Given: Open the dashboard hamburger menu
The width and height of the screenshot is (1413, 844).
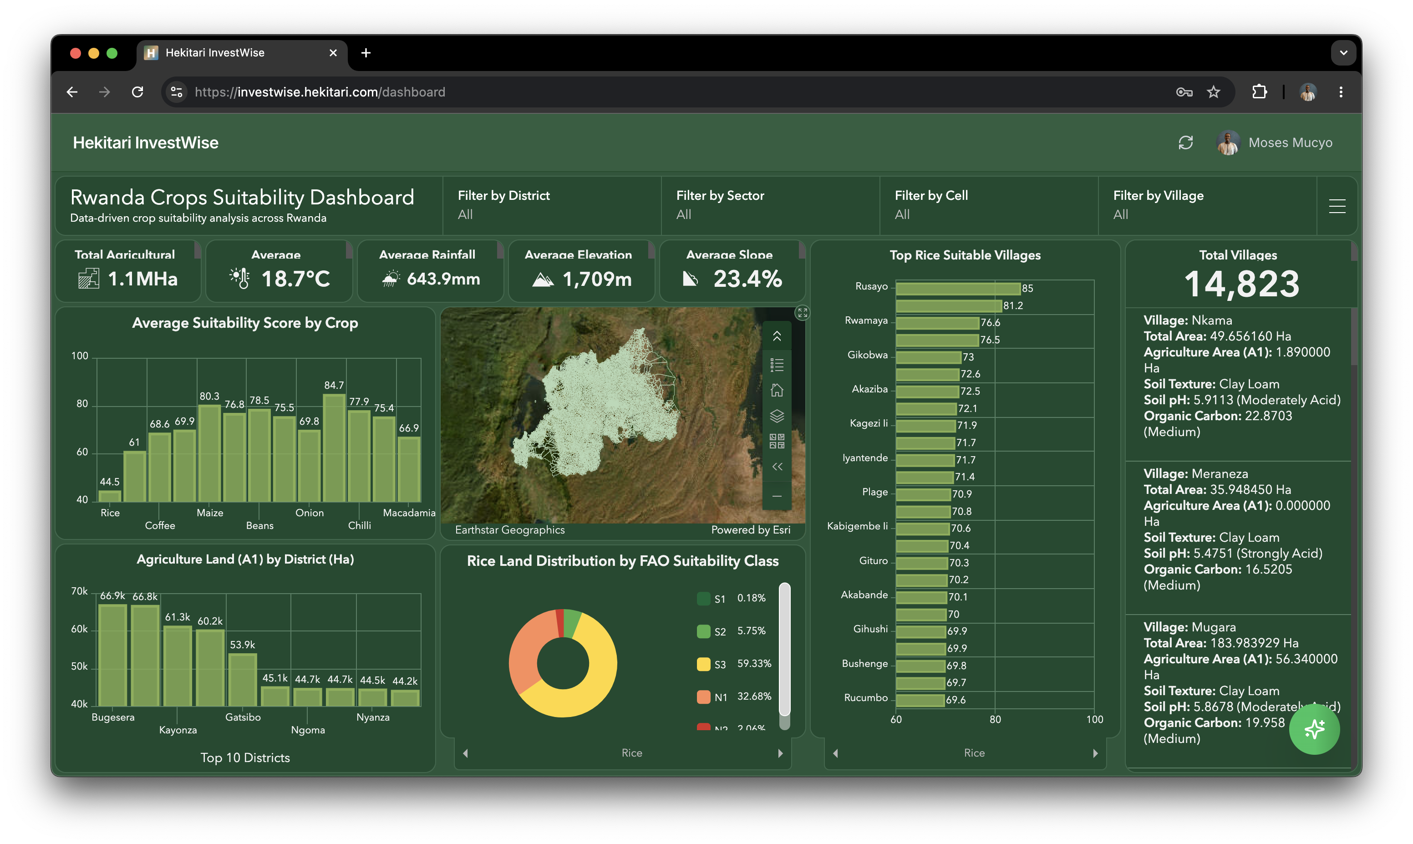Looking at the screenshot, I should click(x=1337, y=206).
